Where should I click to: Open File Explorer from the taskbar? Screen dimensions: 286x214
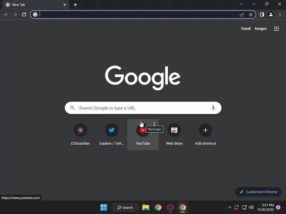coord(146,207)
